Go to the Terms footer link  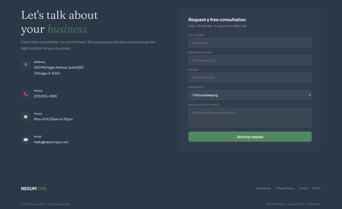303,188
